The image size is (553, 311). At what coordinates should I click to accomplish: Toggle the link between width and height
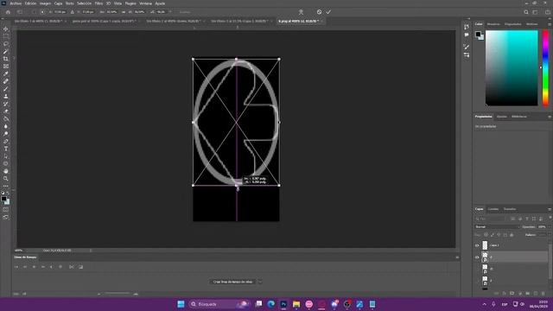pos(123,12)
